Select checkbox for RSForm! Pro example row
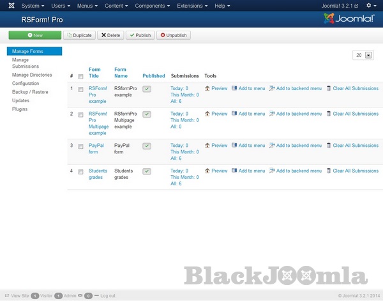Screen dimensions: 383x301 point(80,89)
